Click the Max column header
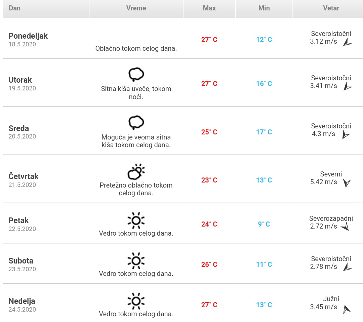Screen dimensions: 363x322 tap(209, 8)
